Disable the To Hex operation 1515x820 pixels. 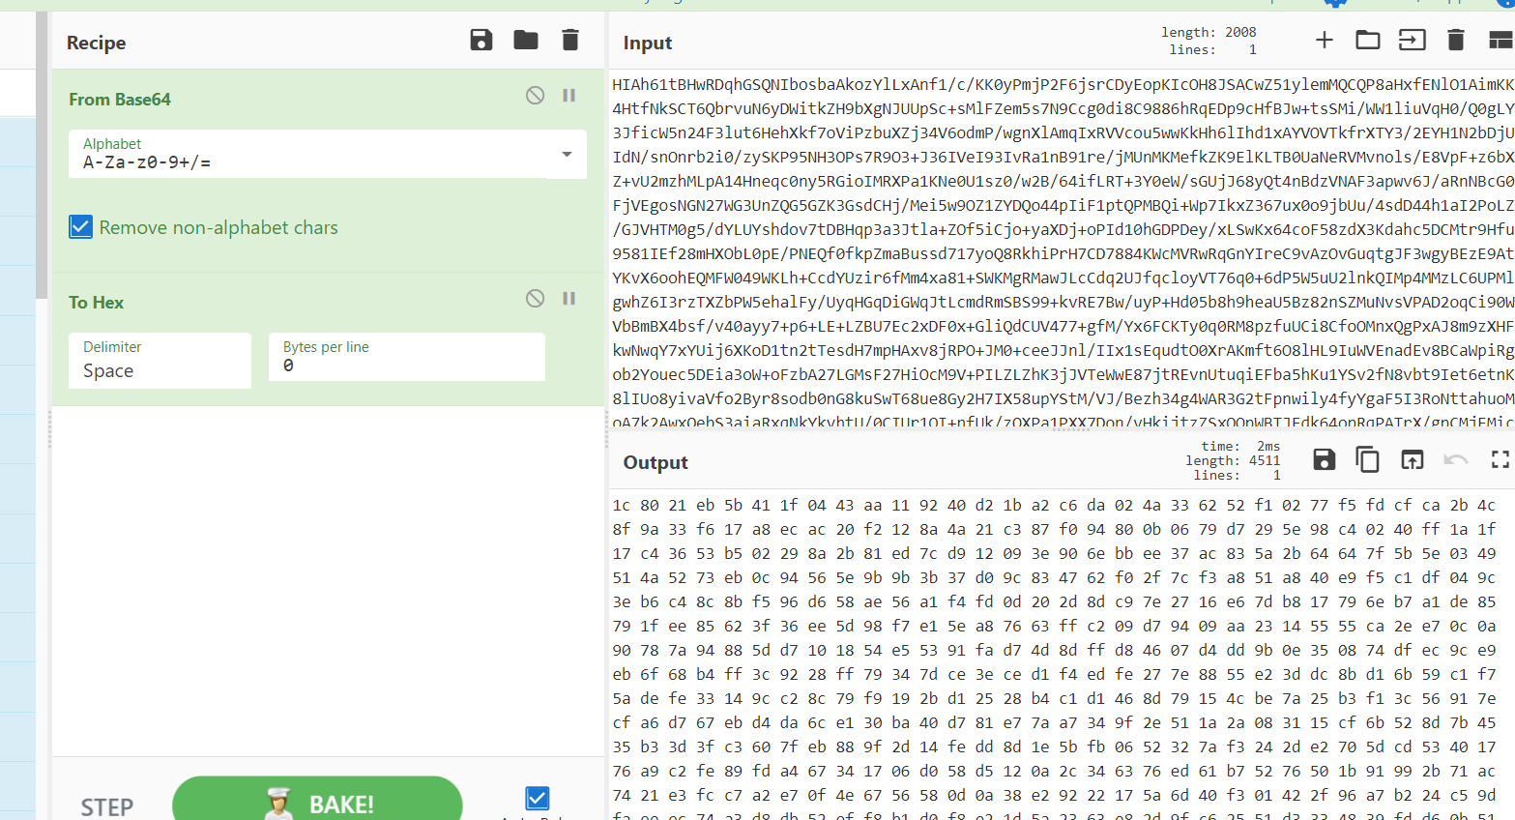pos(535,298)
